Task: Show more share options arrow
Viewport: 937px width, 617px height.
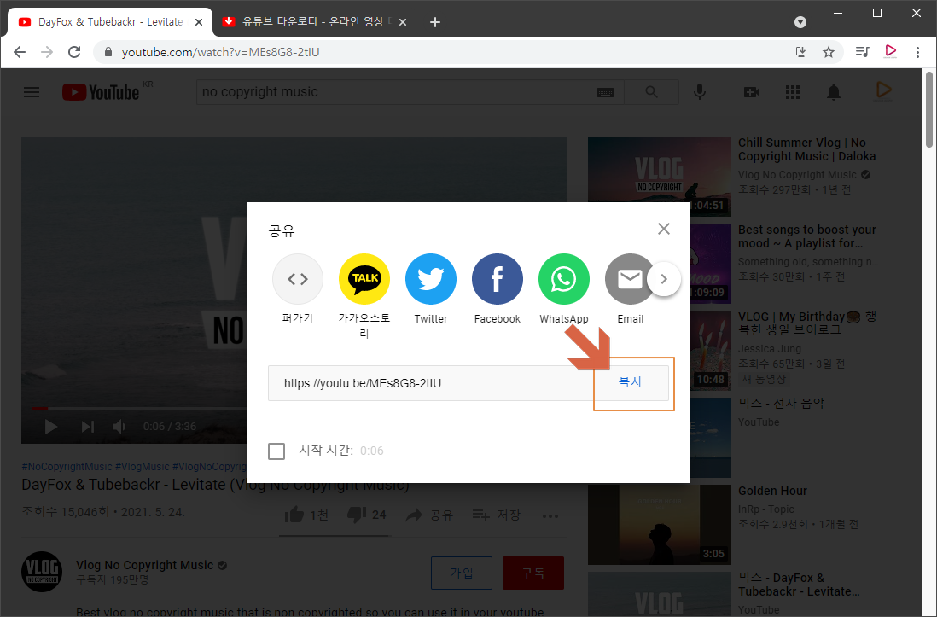Action: pyautogui.click(x=664, y=279)
